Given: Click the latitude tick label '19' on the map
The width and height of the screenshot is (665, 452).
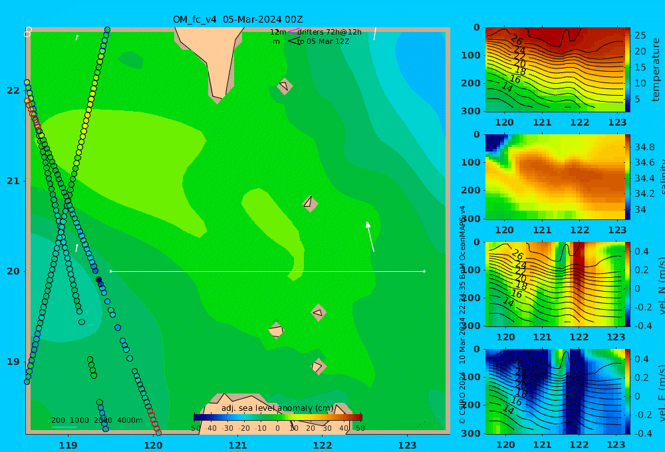Looking at the screenshot, I should click(13, 362).
